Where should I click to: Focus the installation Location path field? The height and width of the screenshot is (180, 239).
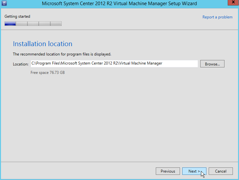point(114,64)
